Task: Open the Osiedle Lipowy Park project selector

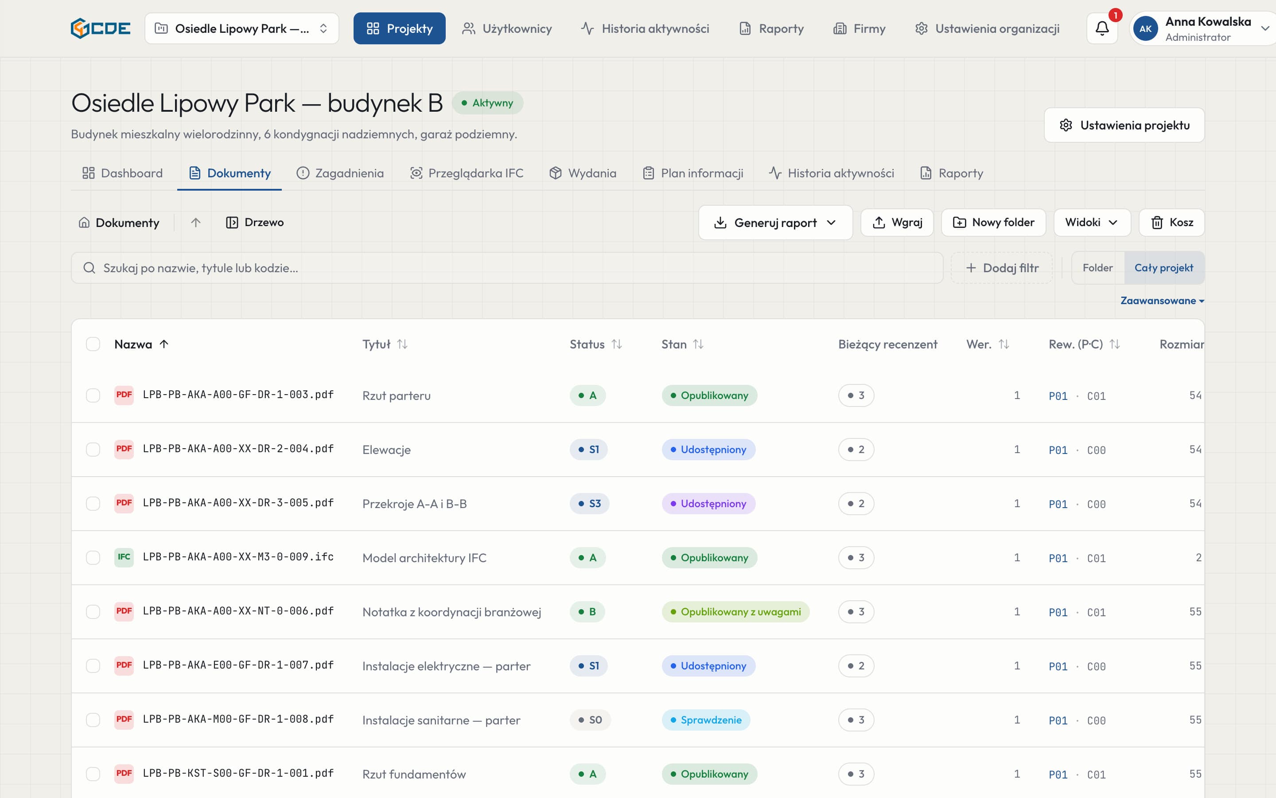Action: coord(241,28)
